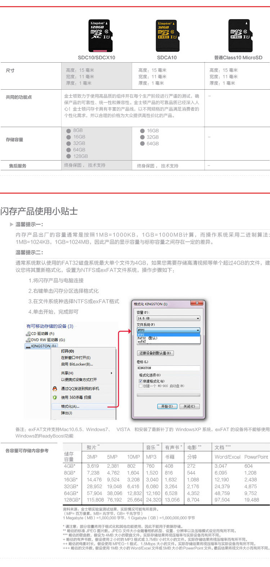Click the 文档 column header
This screenshot has height=567, width=270.
tap(223, 447)
